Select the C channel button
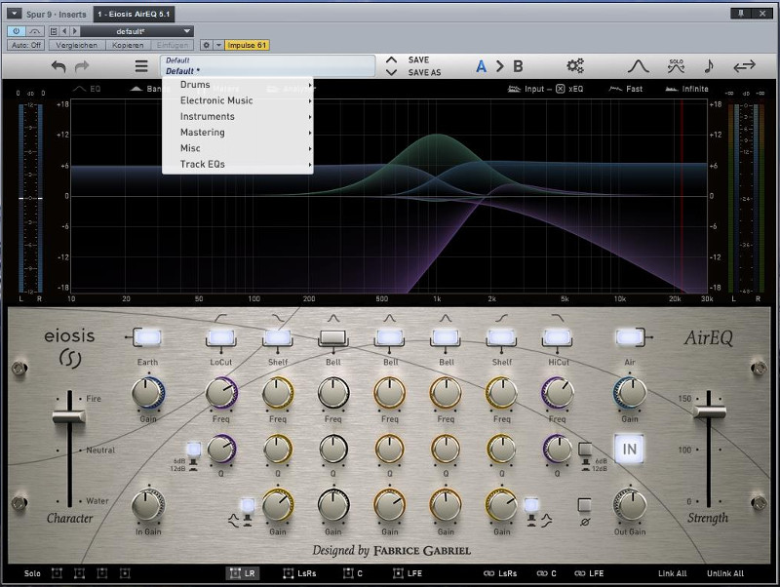 (x=353, y=573)
